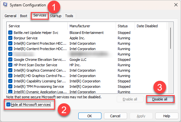Toggle Hide all Microsoft services checkbox

coord(8,105)
